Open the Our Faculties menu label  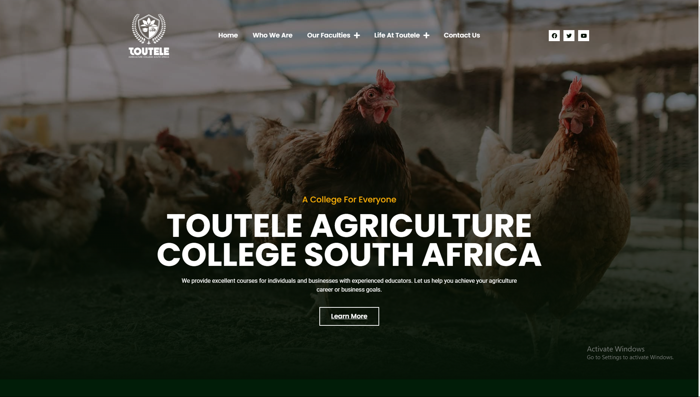tap(329, 35)
